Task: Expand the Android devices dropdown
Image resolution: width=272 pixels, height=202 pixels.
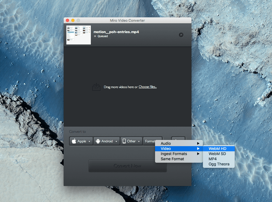Action: tap(116, 141)
